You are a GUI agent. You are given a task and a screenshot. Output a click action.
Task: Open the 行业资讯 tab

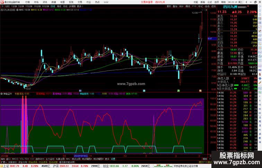[x=43, y=162]
